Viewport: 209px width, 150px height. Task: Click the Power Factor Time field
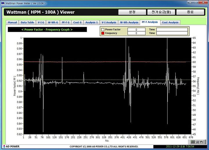[x=172, y=29]
